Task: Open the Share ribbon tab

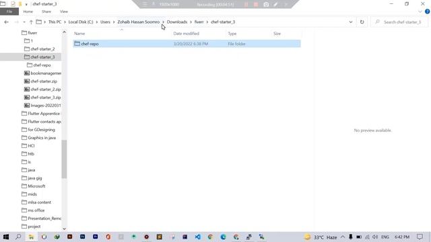Action: (46, 11)
